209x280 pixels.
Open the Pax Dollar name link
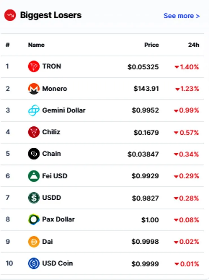point(58,219)
